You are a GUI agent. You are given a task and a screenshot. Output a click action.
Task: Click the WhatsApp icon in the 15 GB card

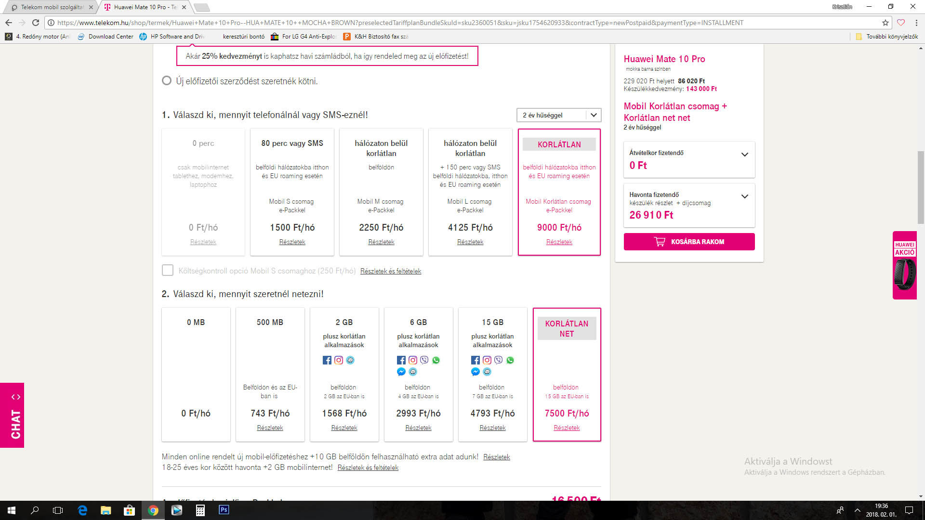510,360
